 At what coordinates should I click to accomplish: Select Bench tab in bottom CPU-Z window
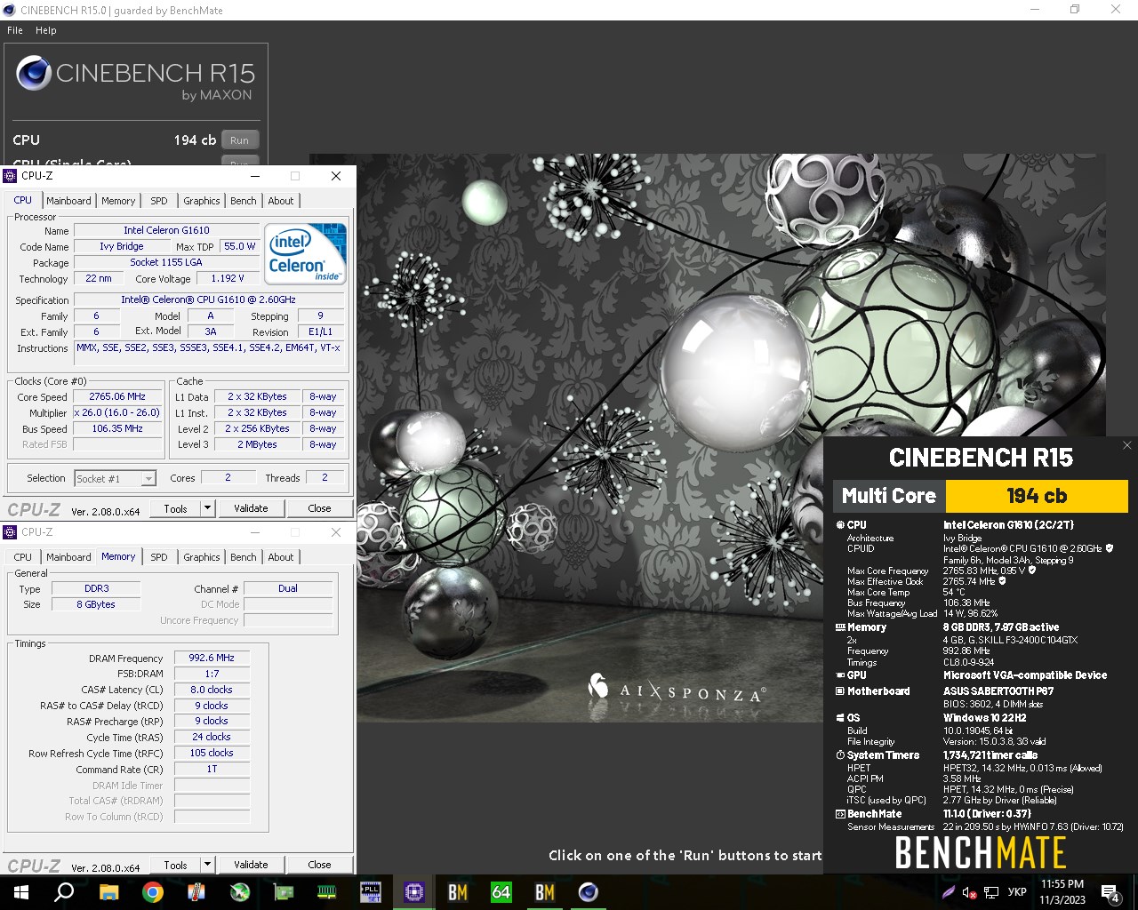(244, 557)
